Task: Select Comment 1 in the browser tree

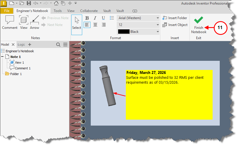Action: pos(23,68)
